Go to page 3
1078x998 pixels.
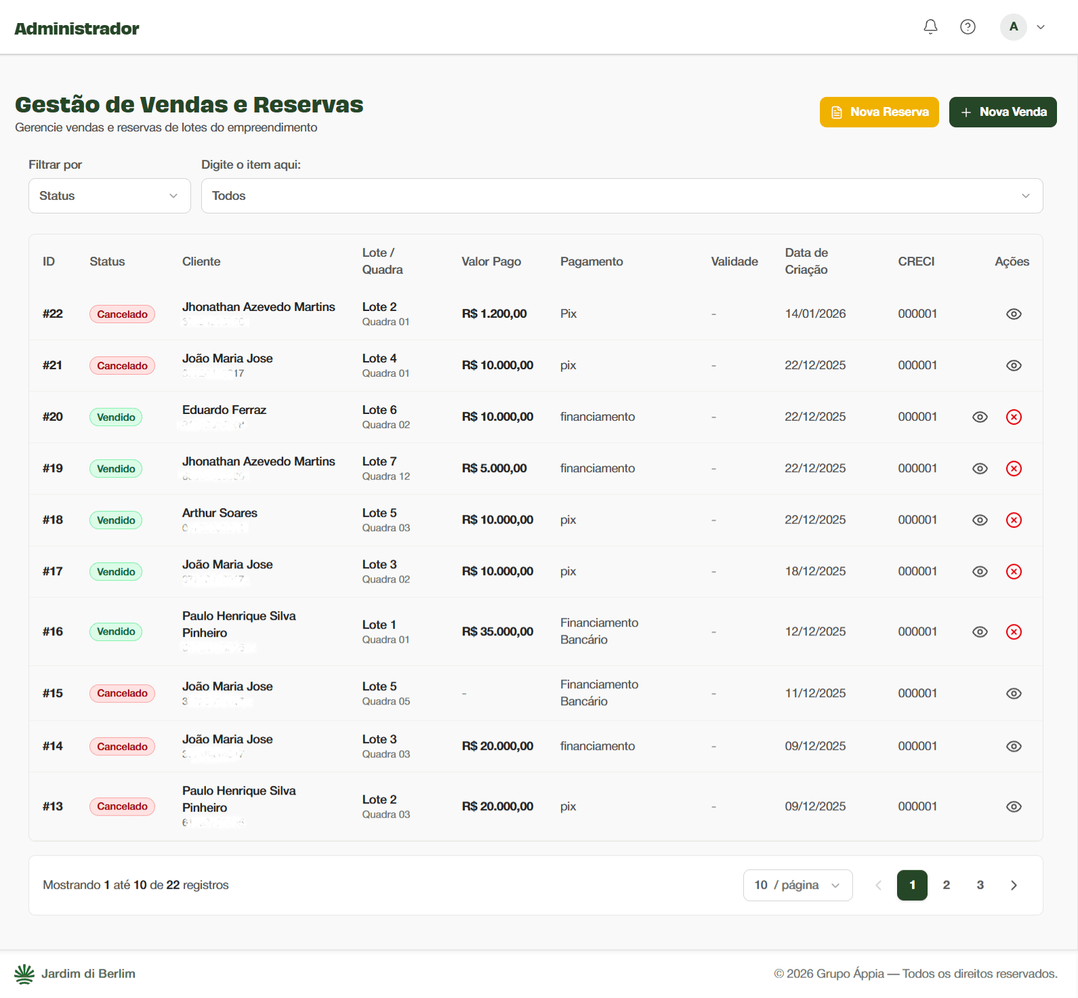click(980, 885)
